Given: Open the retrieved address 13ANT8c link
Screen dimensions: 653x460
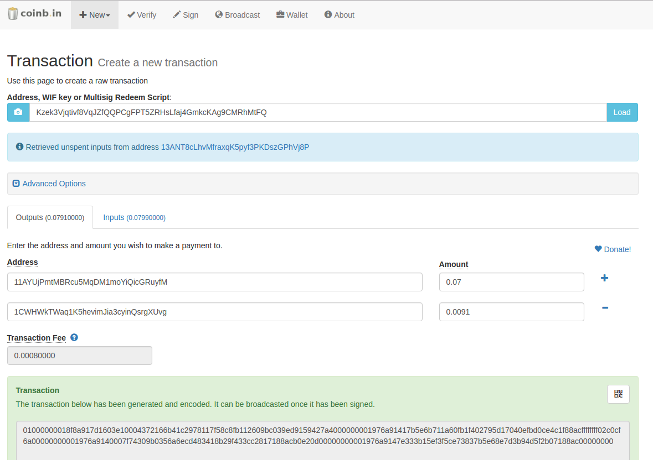Looking at the screenshot, I should (x=235, y=147).
